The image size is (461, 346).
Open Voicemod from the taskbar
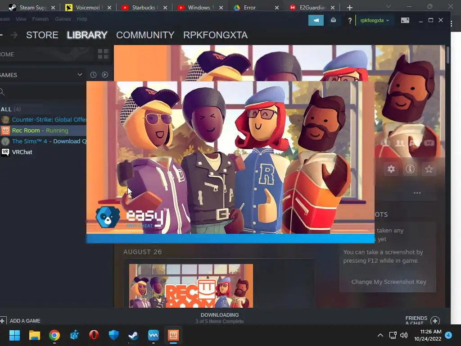point(153,335)
